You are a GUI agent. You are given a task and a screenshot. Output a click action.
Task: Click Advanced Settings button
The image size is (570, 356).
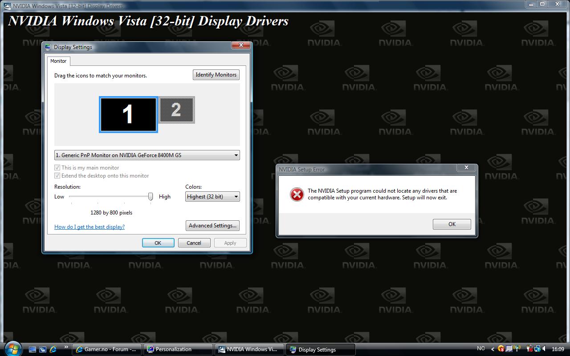pos(212,226)
